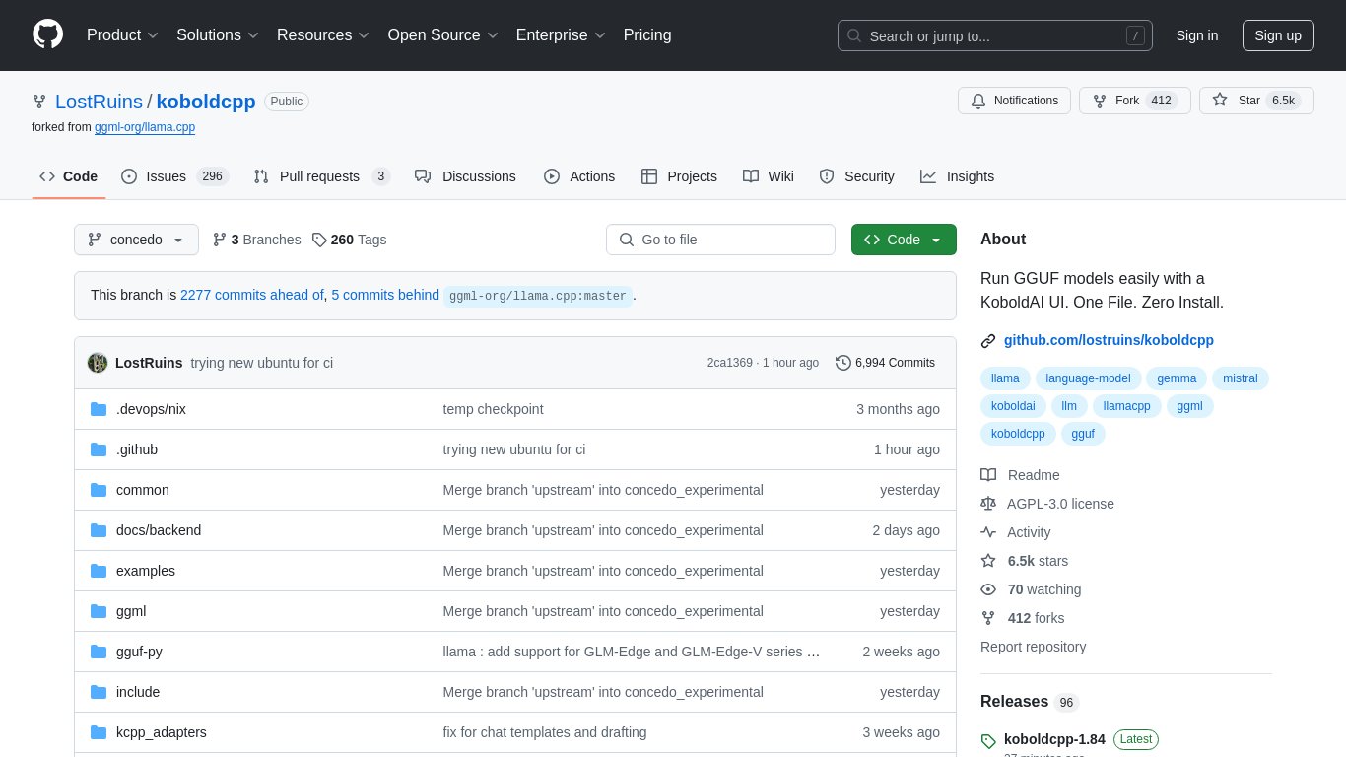Screen dimensions: 1346x757
Task: Click the Go to file input
Action: 720,240
